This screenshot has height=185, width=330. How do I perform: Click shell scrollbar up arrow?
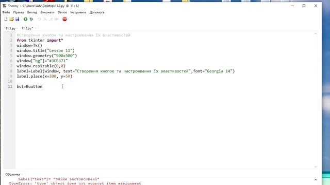(316, 179)
